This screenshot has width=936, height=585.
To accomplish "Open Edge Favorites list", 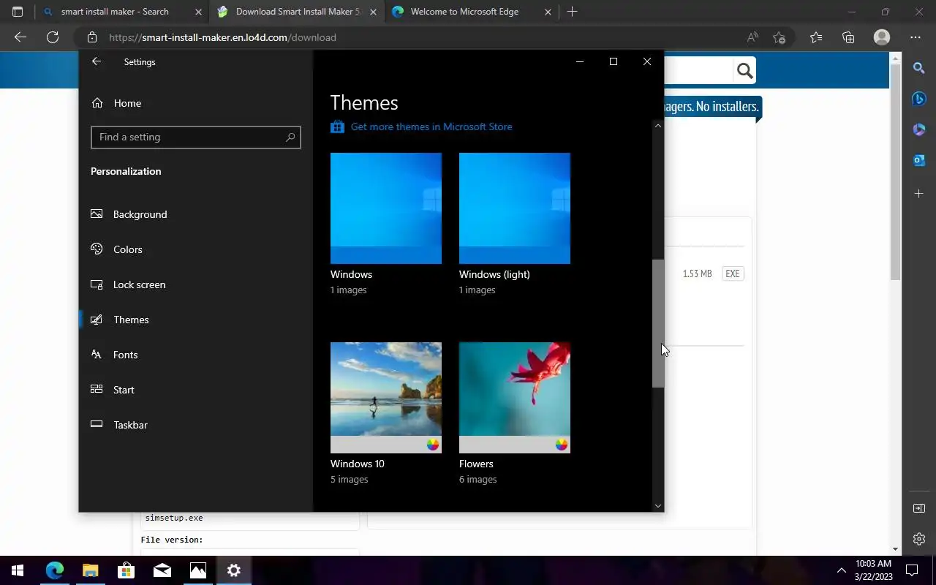I will [x=816, y=37].
